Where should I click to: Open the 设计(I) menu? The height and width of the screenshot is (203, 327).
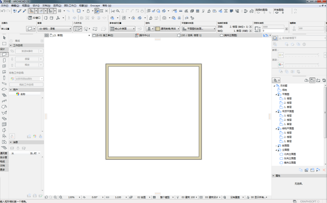click(x=36, y=6)
